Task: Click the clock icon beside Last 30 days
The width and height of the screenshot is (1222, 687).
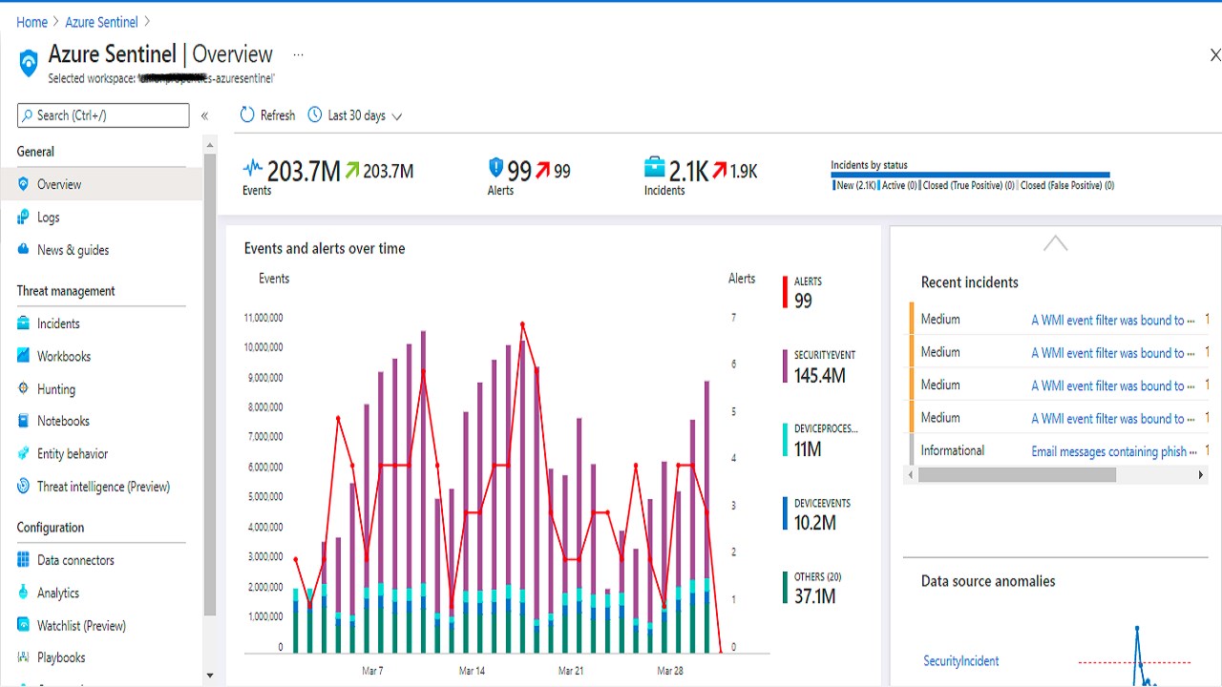Action: click(315, 115)
